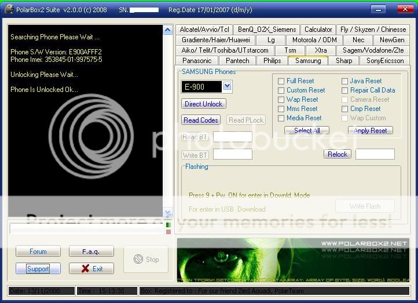This screenshot has width=418, height=303.
Task: Enable Repair Call Data checkbox
Action: [344, 91]
